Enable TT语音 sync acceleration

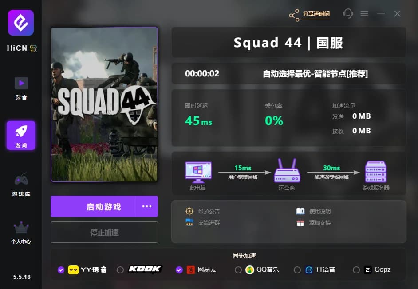pyautogui.click(x=297, y=270)
